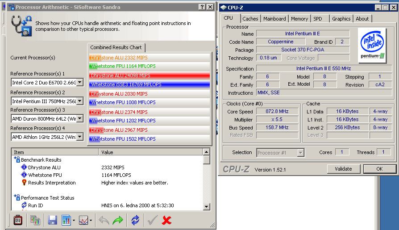Image resolution: width=399 pixels, height=230 pixels.
Task: Select the Memory tab in CPU-Z
Action: (299, 19)
